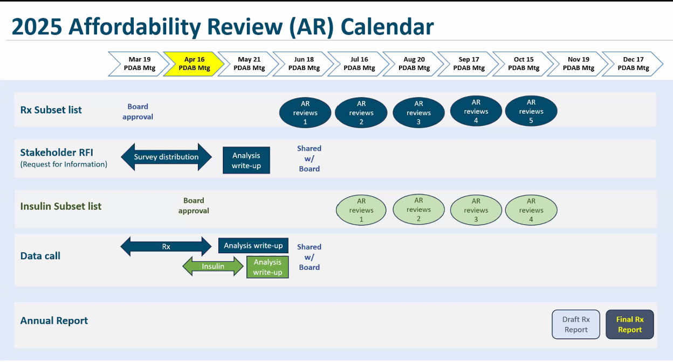Click the dark blue AR reviews 1 oval
The image size is (673, 362).
click(305, 113)
